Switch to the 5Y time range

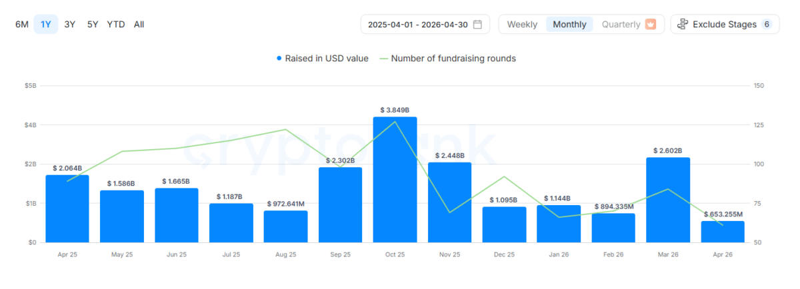tap(93, 25)
